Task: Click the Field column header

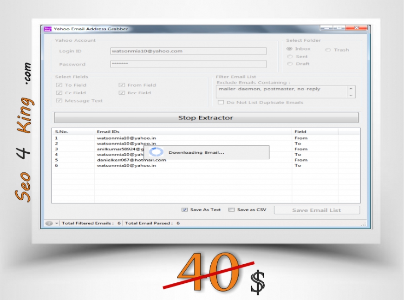Action: click(x=315, y=132)
